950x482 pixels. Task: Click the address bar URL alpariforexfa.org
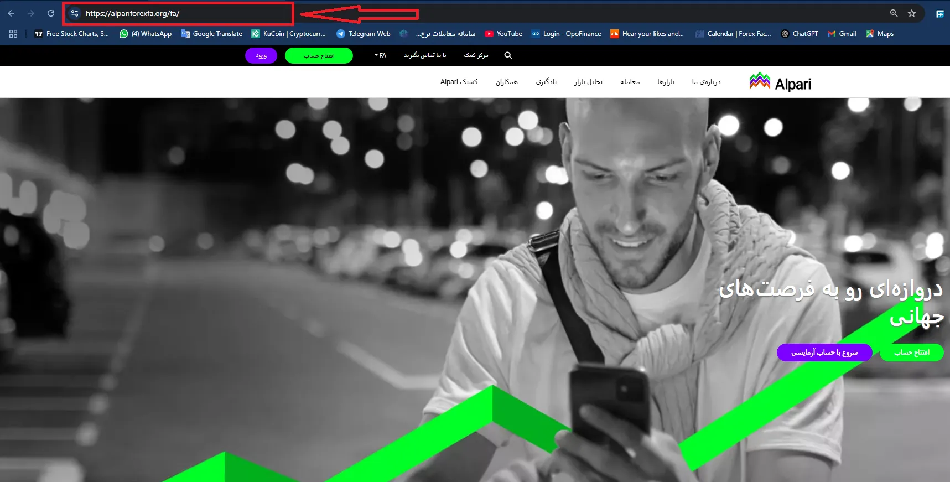(x=133, y=13)
